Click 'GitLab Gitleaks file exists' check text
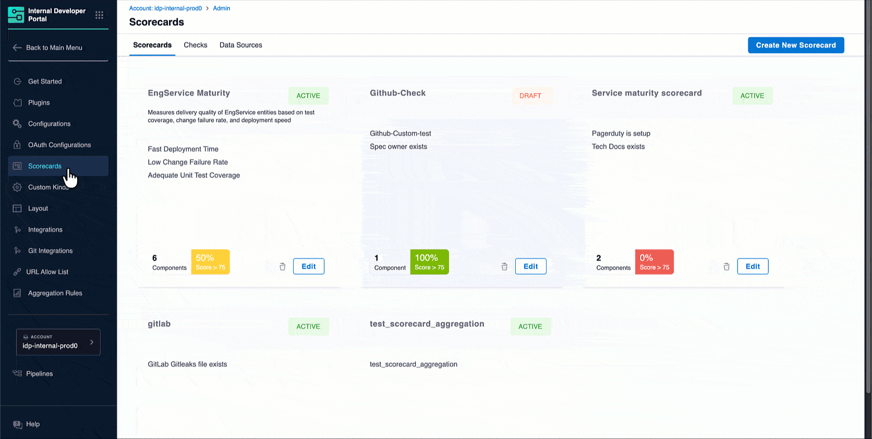This screenshot has height=439, width=872. click(x=187, y=365)
